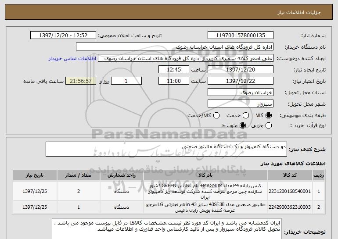Image resolution: width=338 pixels, height=239 pixels.
Task: Click the نام کالا column header
Action: click(x=205, y=175)
